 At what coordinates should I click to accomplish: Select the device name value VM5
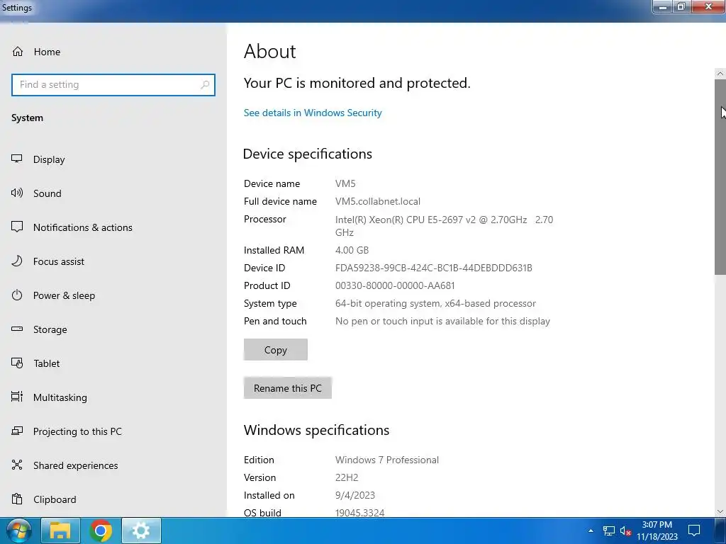coord(345,183)
